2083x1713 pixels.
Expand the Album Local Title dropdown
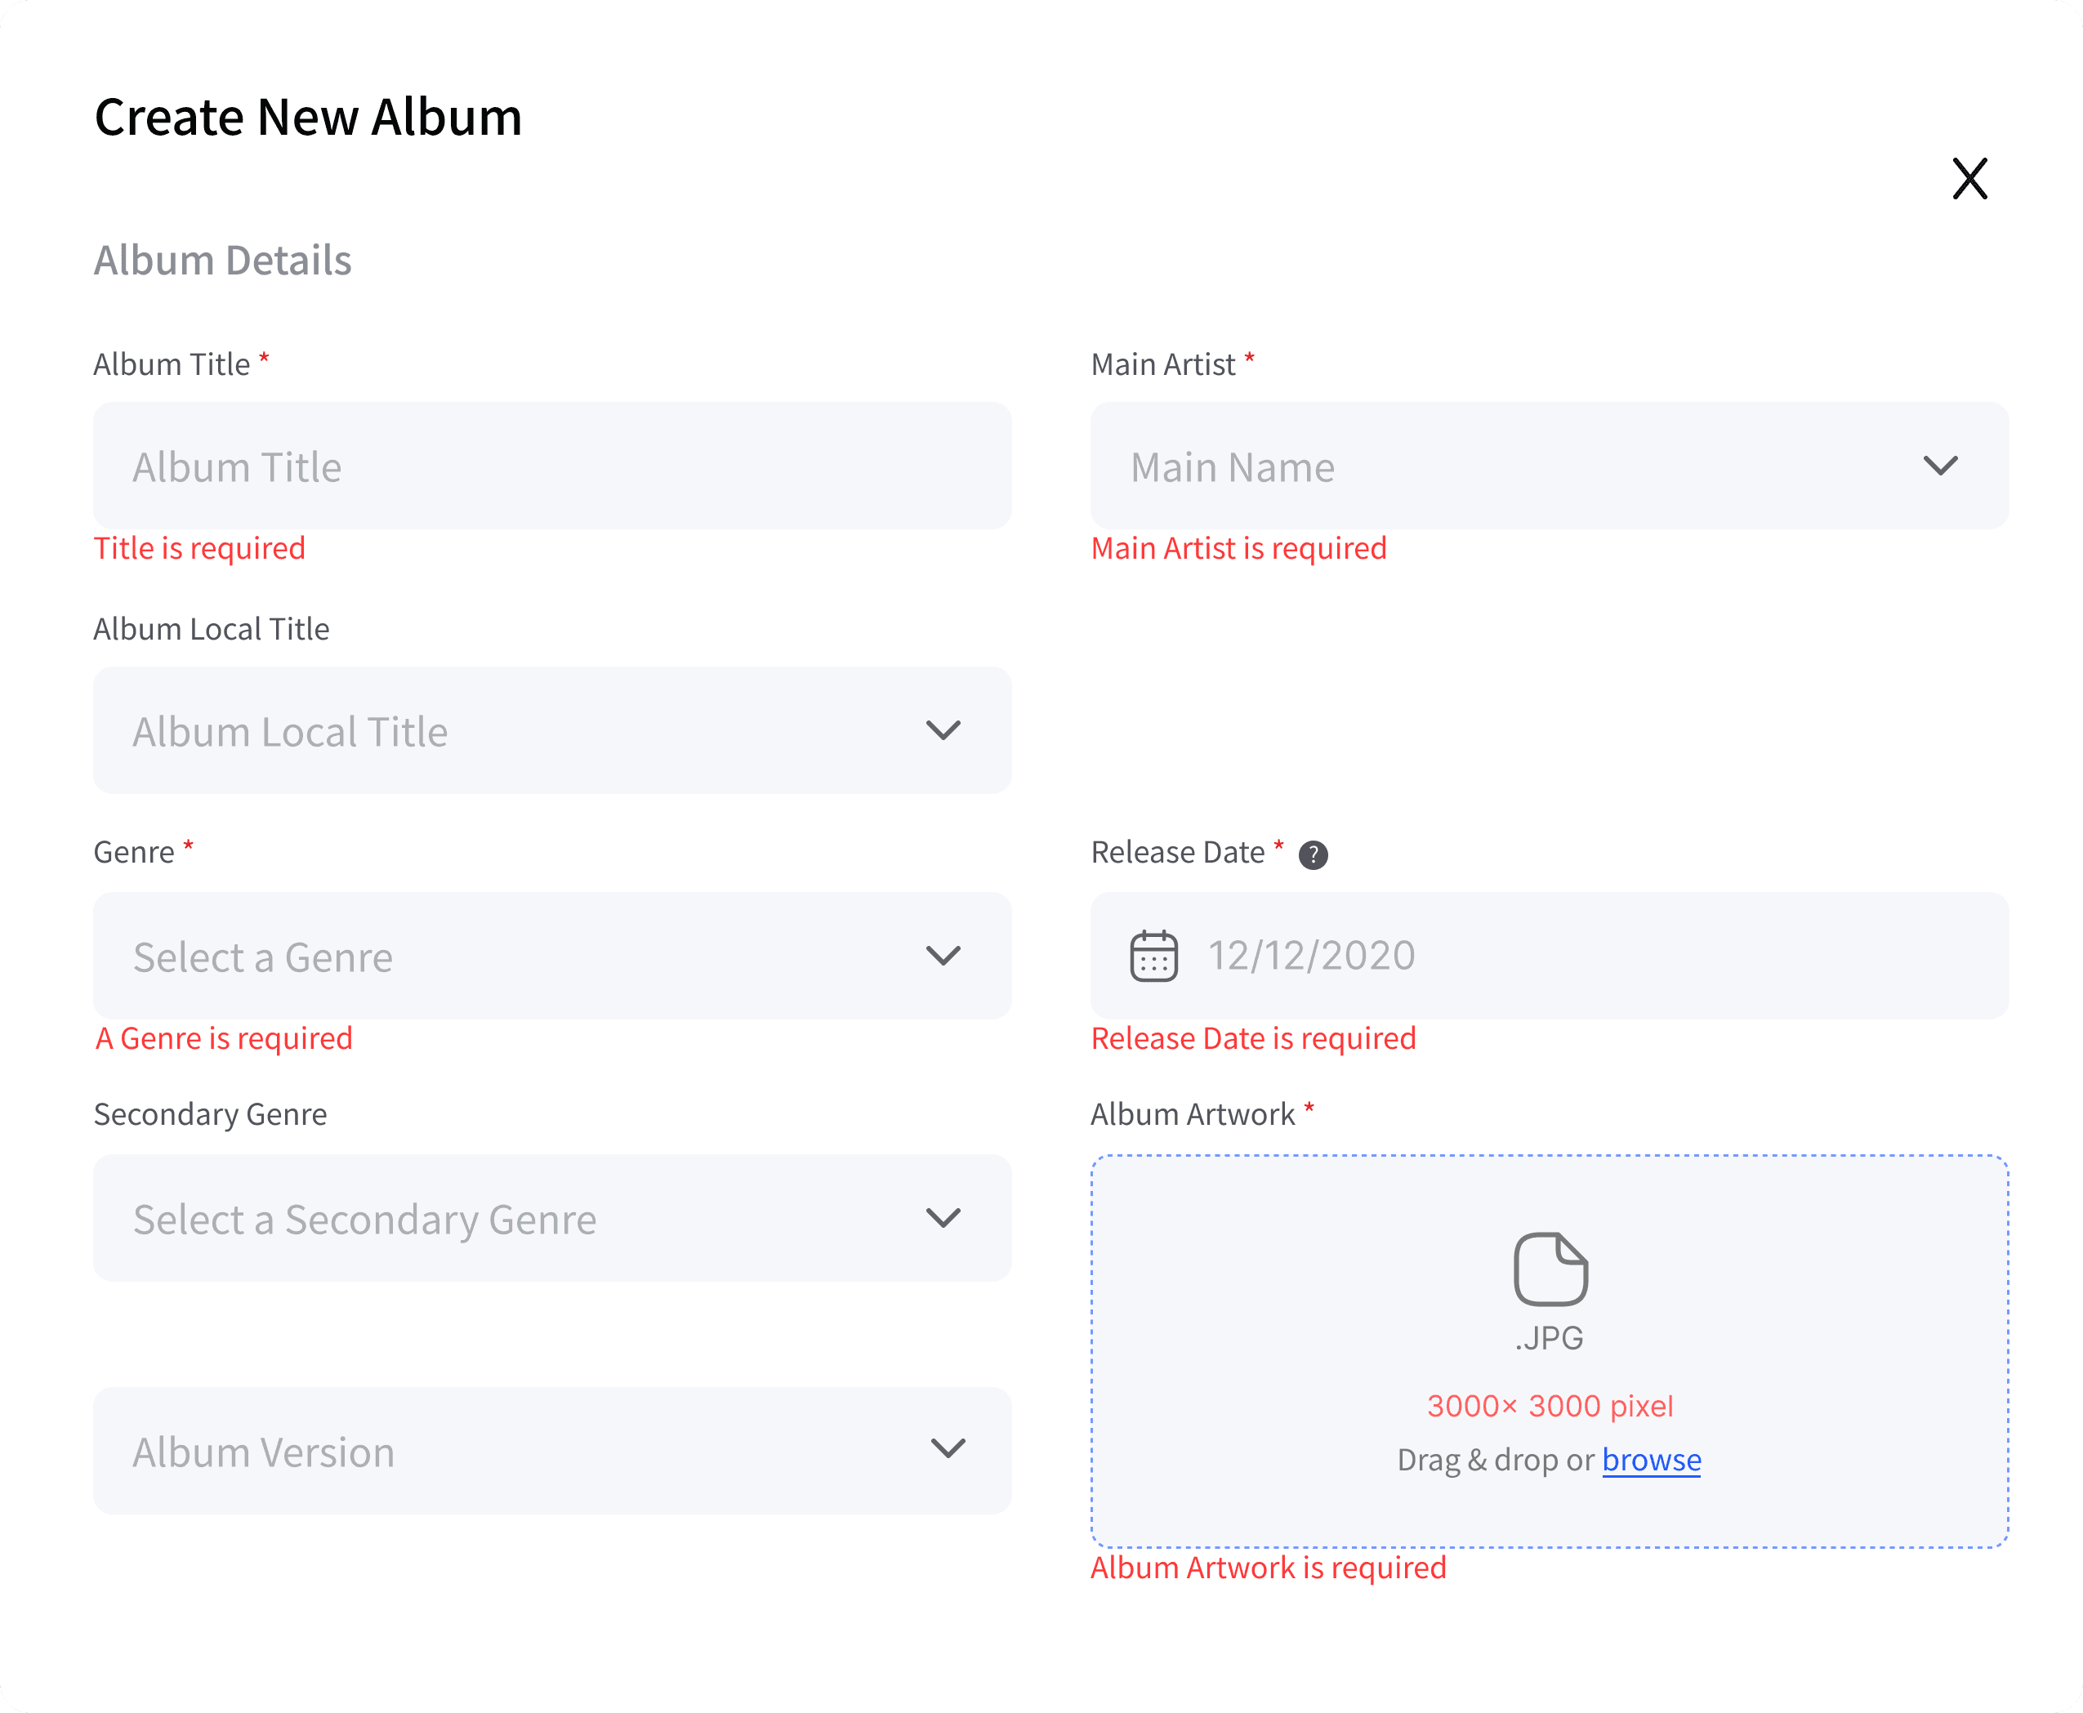point(552,730)
